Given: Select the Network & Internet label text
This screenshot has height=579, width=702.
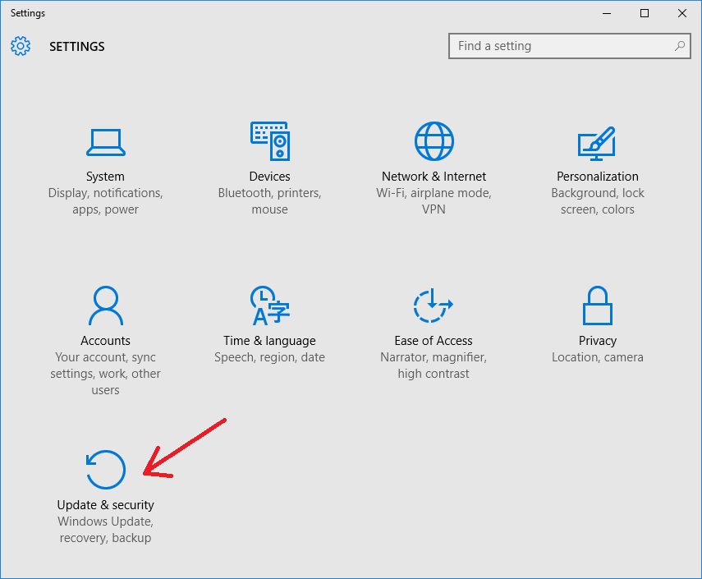Looking at the screenshot, I should (434, 177).
